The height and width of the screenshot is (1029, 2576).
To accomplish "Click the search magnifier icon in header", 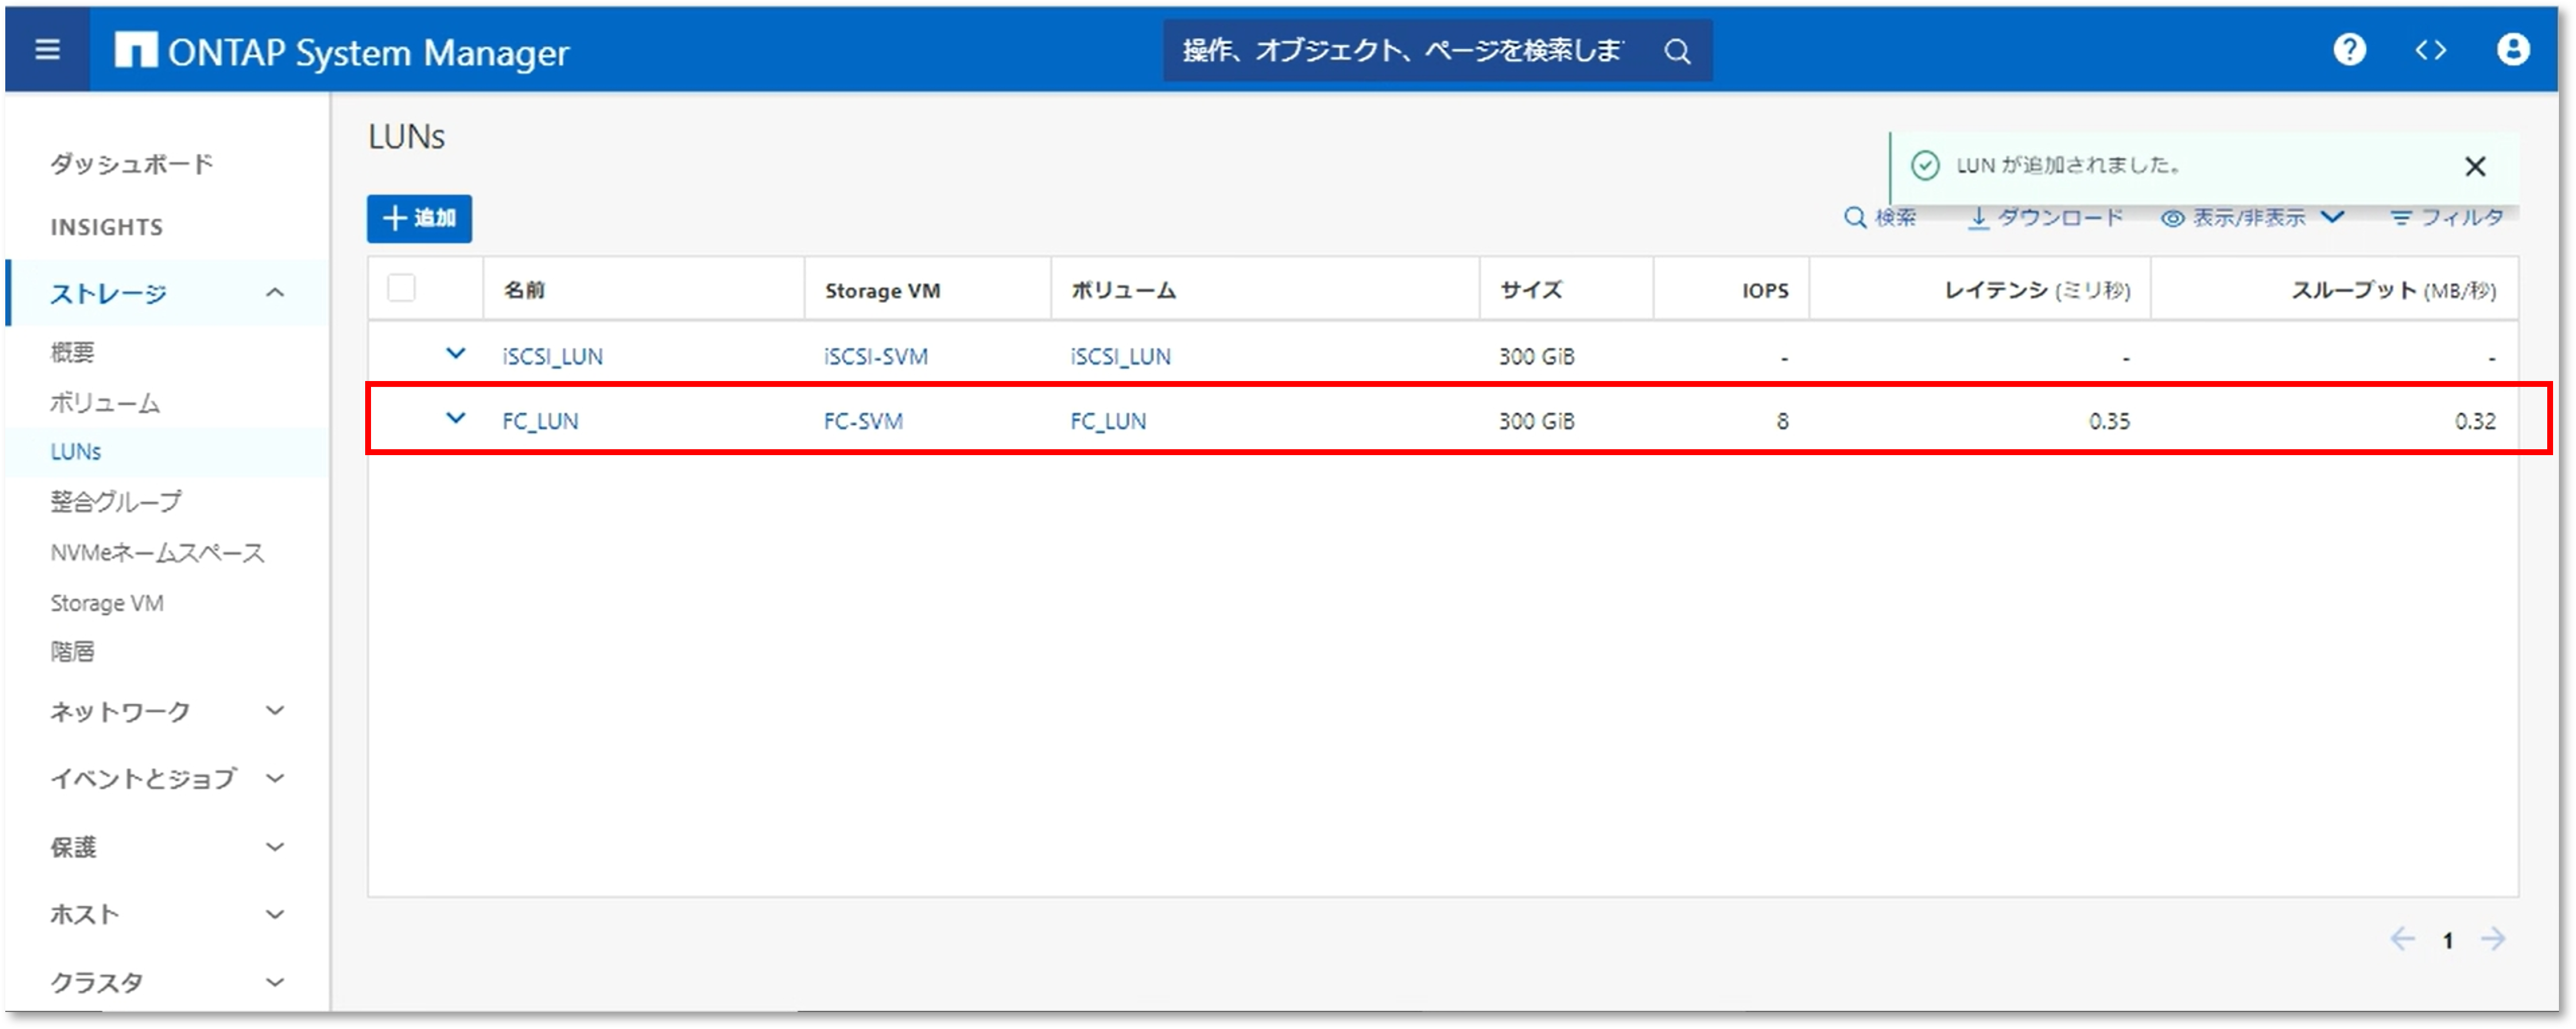I will [1677, 51].
